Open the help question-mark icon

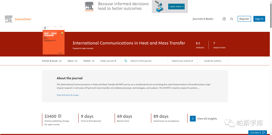224,19
